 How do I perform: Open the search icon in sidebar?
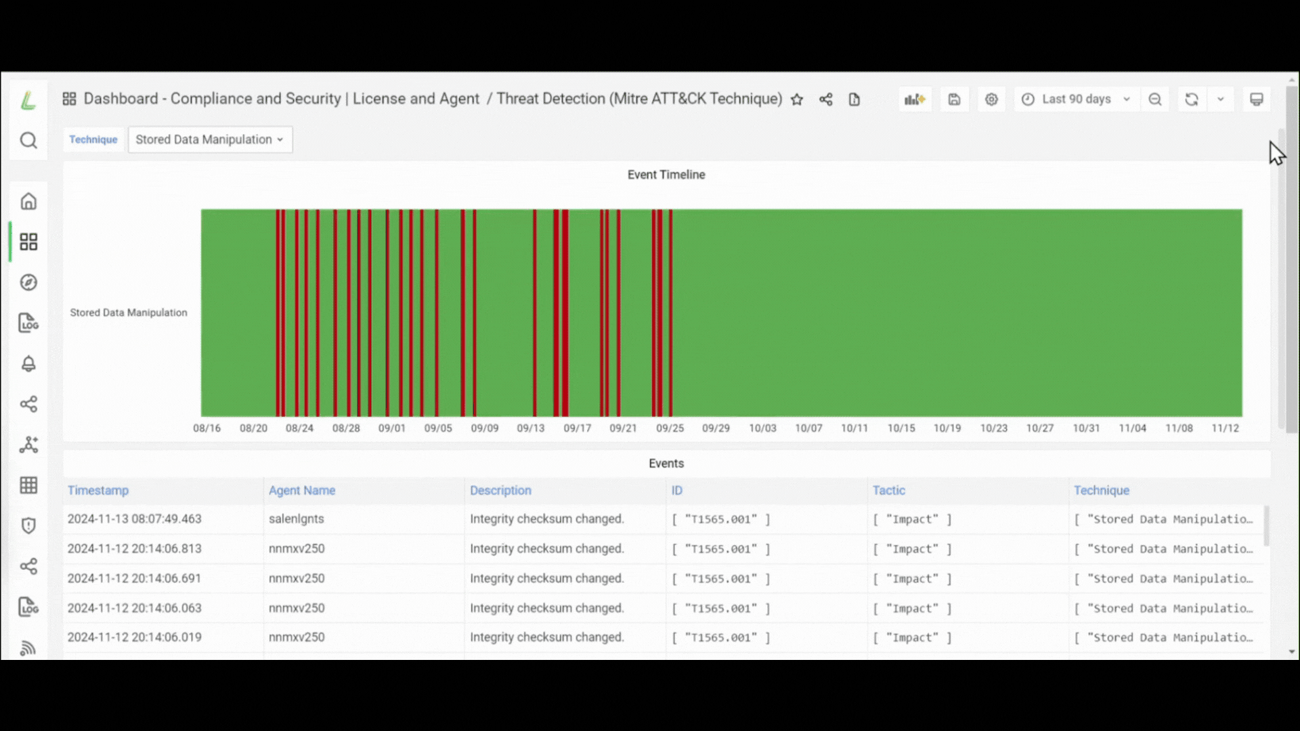(x=28, y=141)
